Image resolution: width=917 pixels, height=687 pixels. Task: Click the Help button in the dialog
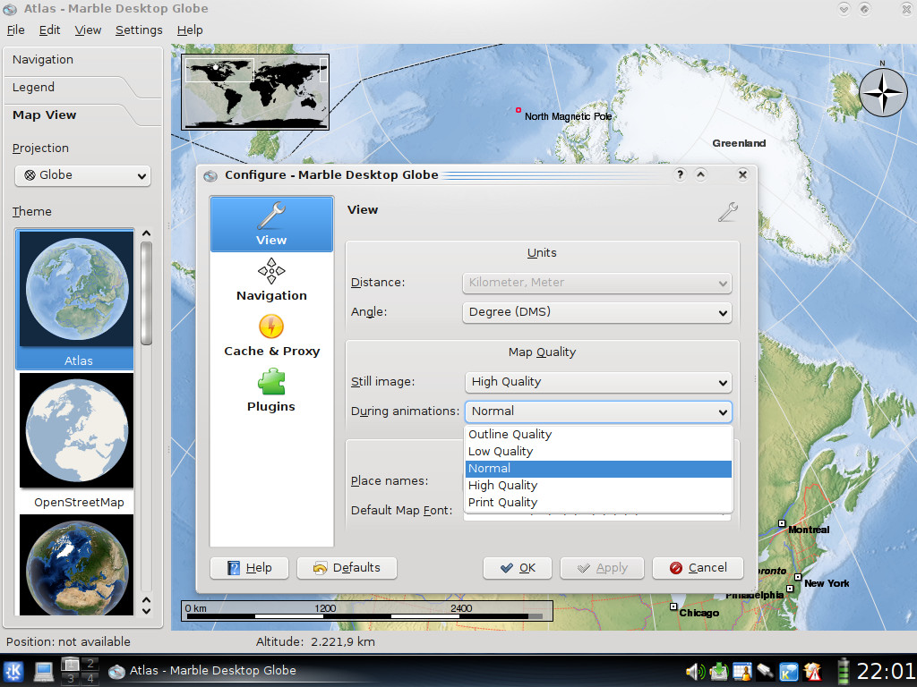click(249, 568)
